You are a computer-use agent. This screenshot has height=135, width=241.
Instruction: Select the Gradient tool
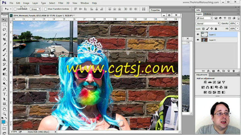[x=4, y=74]
